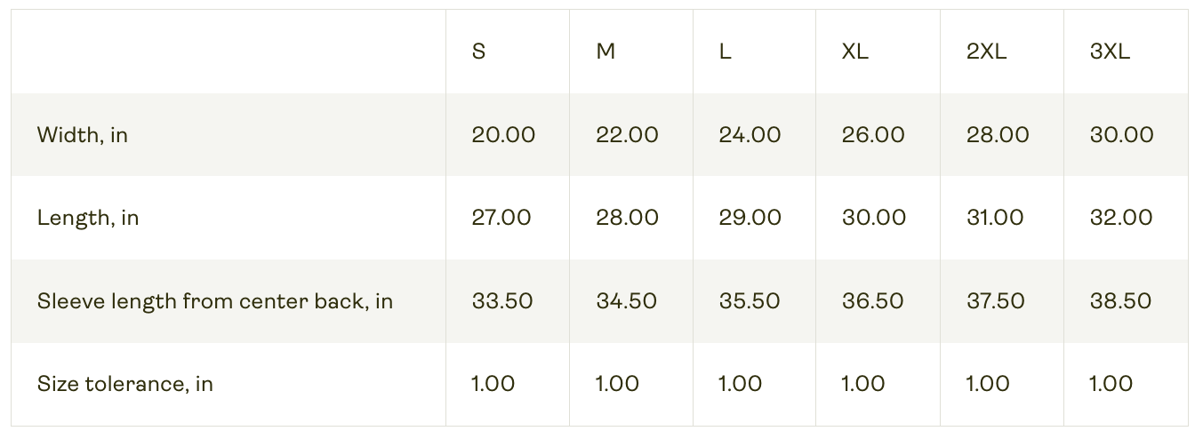Click the size tolerance value under L

pos(740,384)
